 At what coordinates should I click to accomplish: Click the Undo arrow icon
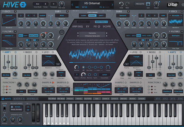pos(121,4)
